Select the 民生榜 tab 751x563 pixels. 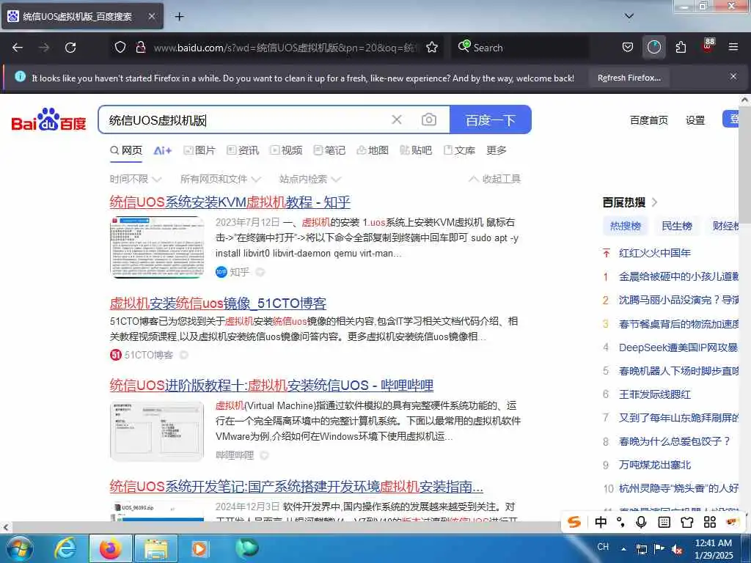(x=677, y=226)
